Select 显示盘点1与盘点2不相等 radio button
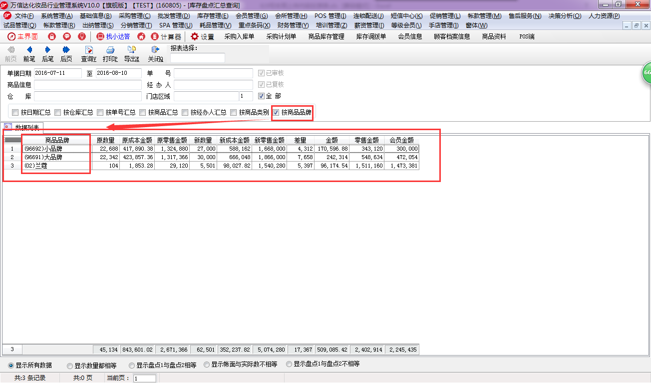 click(x=289, y=364)
